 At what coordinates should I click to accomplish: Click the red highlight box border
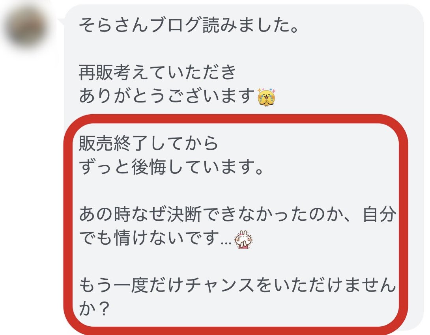click(x=404, y=221)
